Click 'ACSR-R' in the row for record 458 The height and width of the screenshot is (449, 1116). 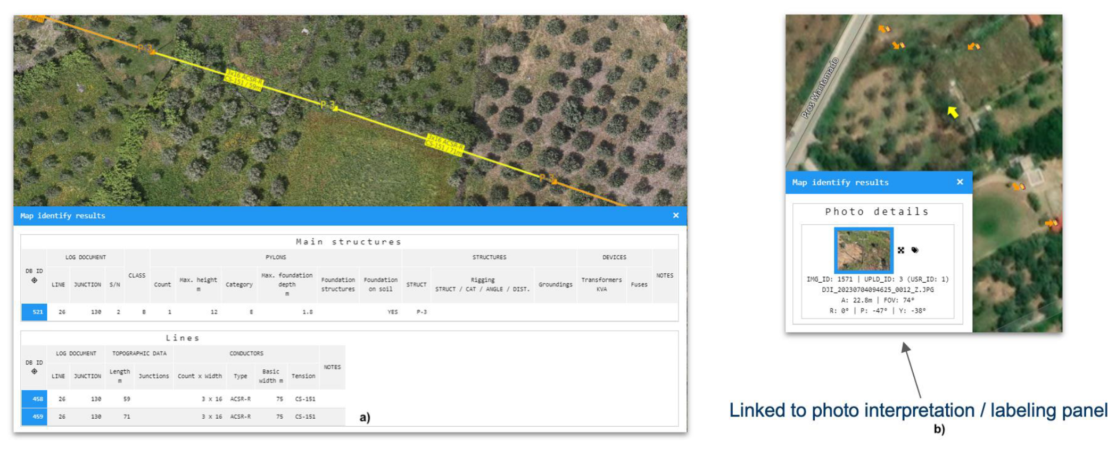point(241,399)
